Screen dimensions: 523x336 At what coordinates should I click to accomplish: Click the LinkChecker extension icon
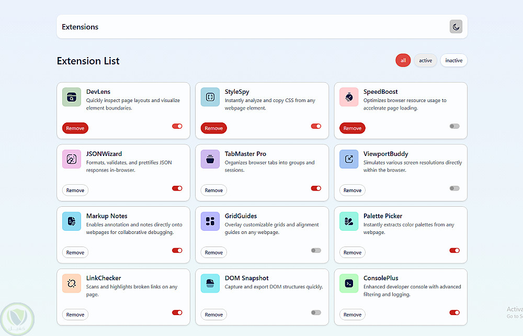[72, 284]
